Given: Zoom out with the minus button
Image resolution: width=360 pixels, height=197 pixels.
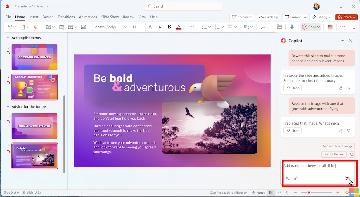Looking at the screenshot, I should point(295,193).
